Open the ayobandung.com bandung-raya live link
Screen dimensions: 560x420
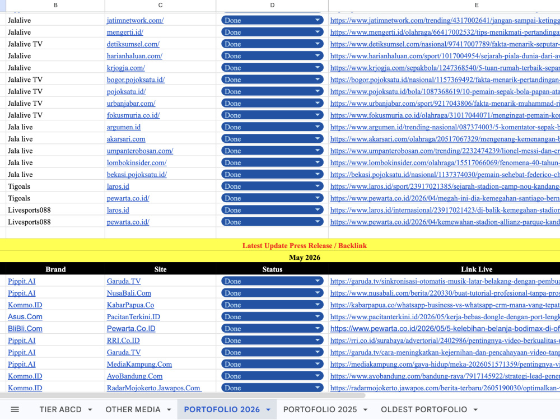tap(445, 376)
